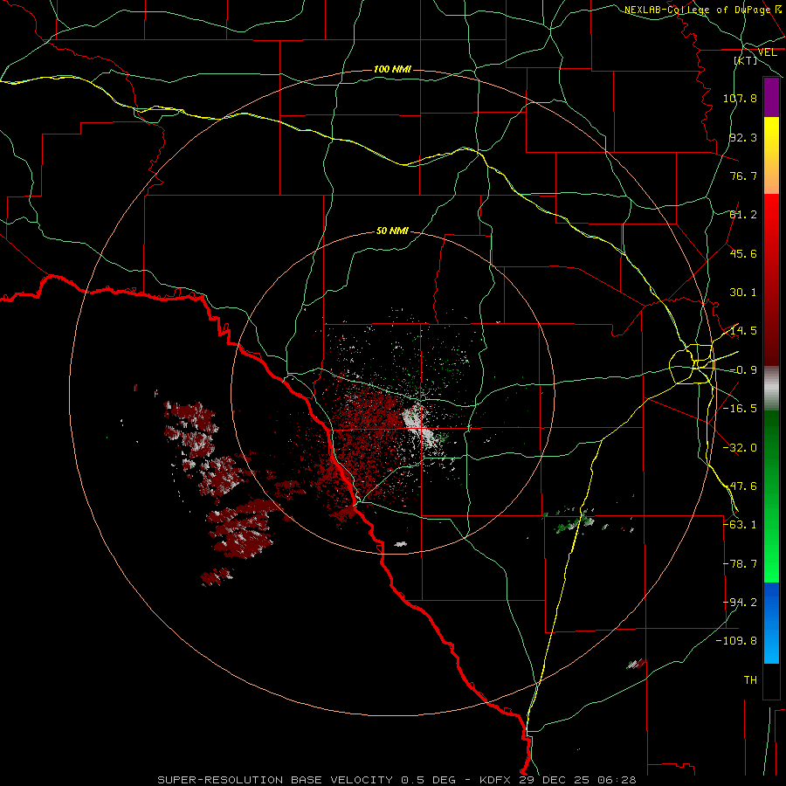Image resolution: width=786 pixels, height=786 pixels.
Task: Click the -94.2 velocity scale value
Action: click(740, 603)
